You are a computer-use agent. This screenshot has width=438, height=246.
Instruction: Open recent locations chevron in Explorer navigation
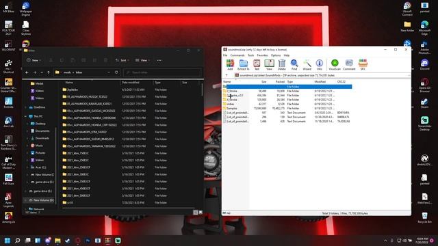tap(42, 72)
